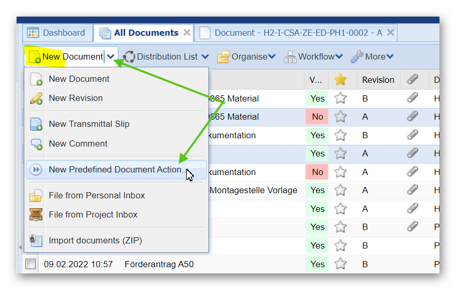Expand the New Document dropdown arrow
This screenshot has height=290, width=456.
click(x=111, y=56)
